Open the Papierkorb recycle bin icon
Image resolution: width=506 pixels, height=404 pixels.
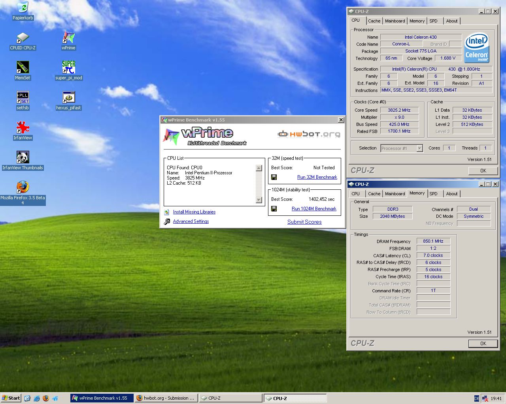point(23,11)
